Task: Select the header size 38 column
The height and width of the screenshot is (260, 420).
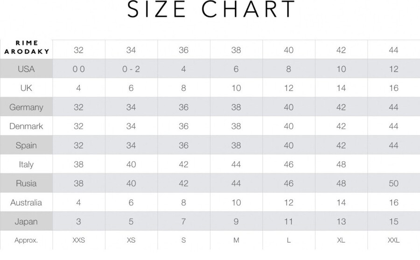Action: [x=236, y=50]
